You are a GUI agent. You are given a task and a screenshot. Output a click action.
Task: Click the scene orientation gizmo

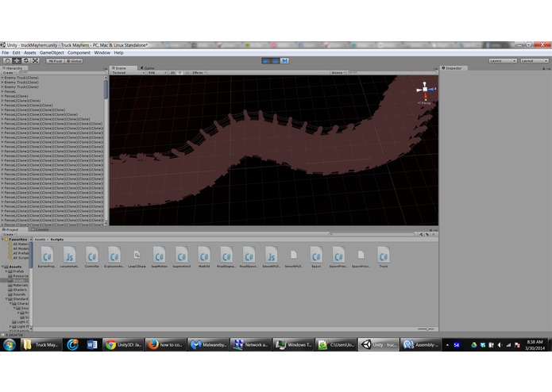[x=425, y=90]
